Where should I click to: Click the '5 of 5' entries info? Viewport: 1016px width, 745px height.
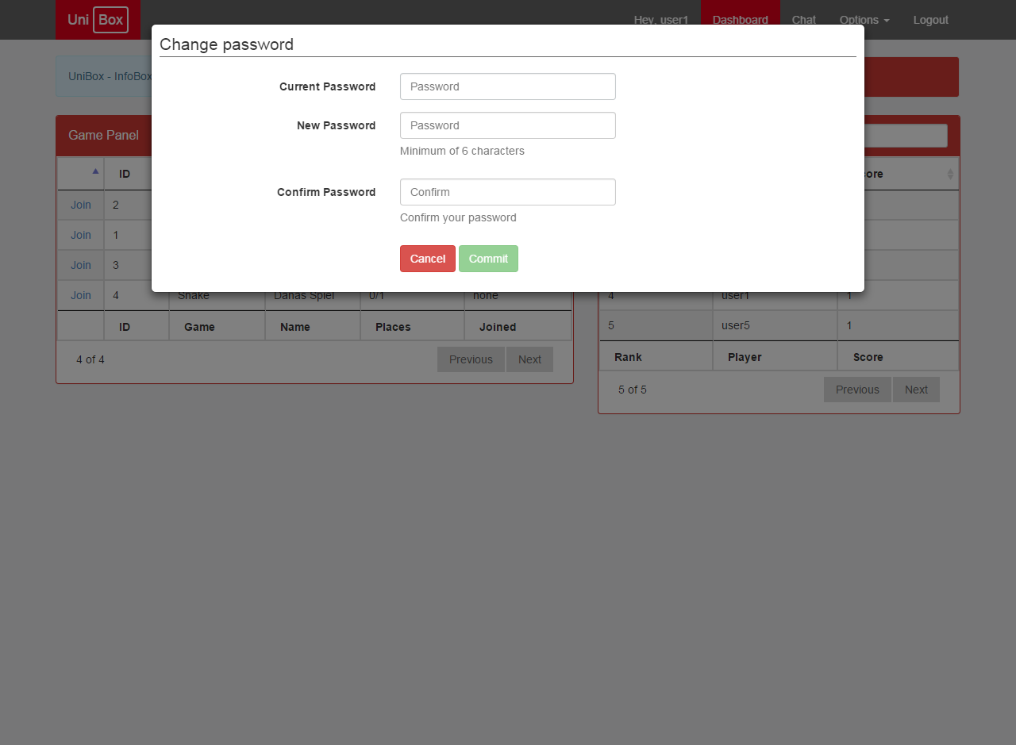coord(633,390)
